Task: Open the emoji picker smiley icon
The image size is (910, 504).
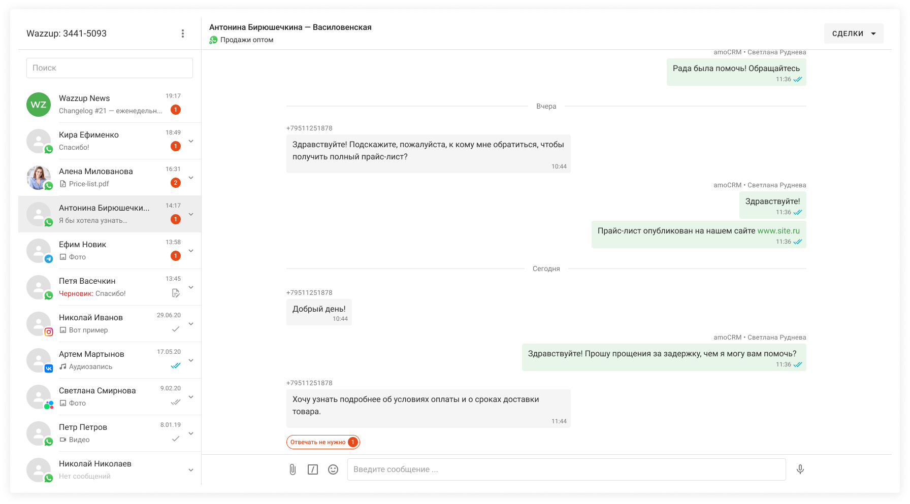Action: (333, 469)
